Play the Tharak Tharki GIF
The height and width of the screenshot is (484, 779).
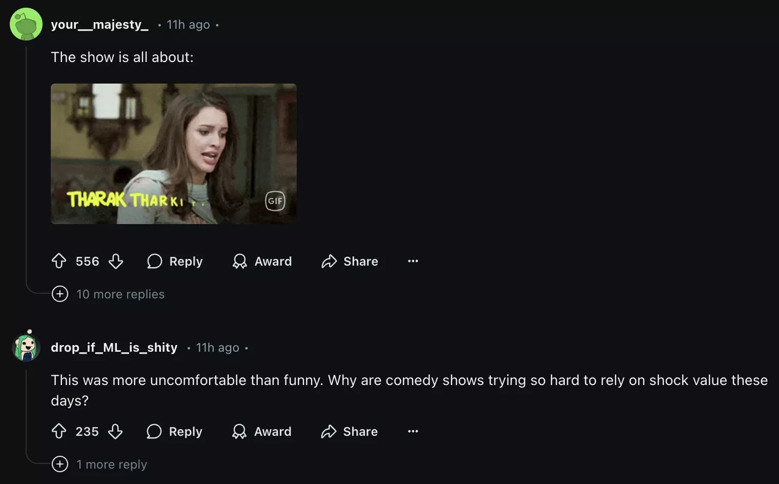click(x=173, y=153)
